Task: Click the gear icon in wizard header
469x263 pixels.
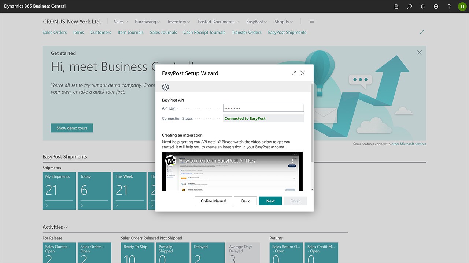Action: (166, 87)
